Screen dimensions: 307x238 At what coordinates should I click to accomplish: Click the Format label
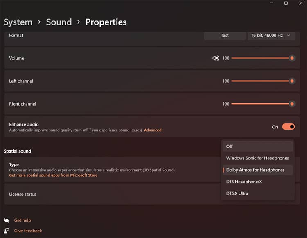[x=16, y=36]
